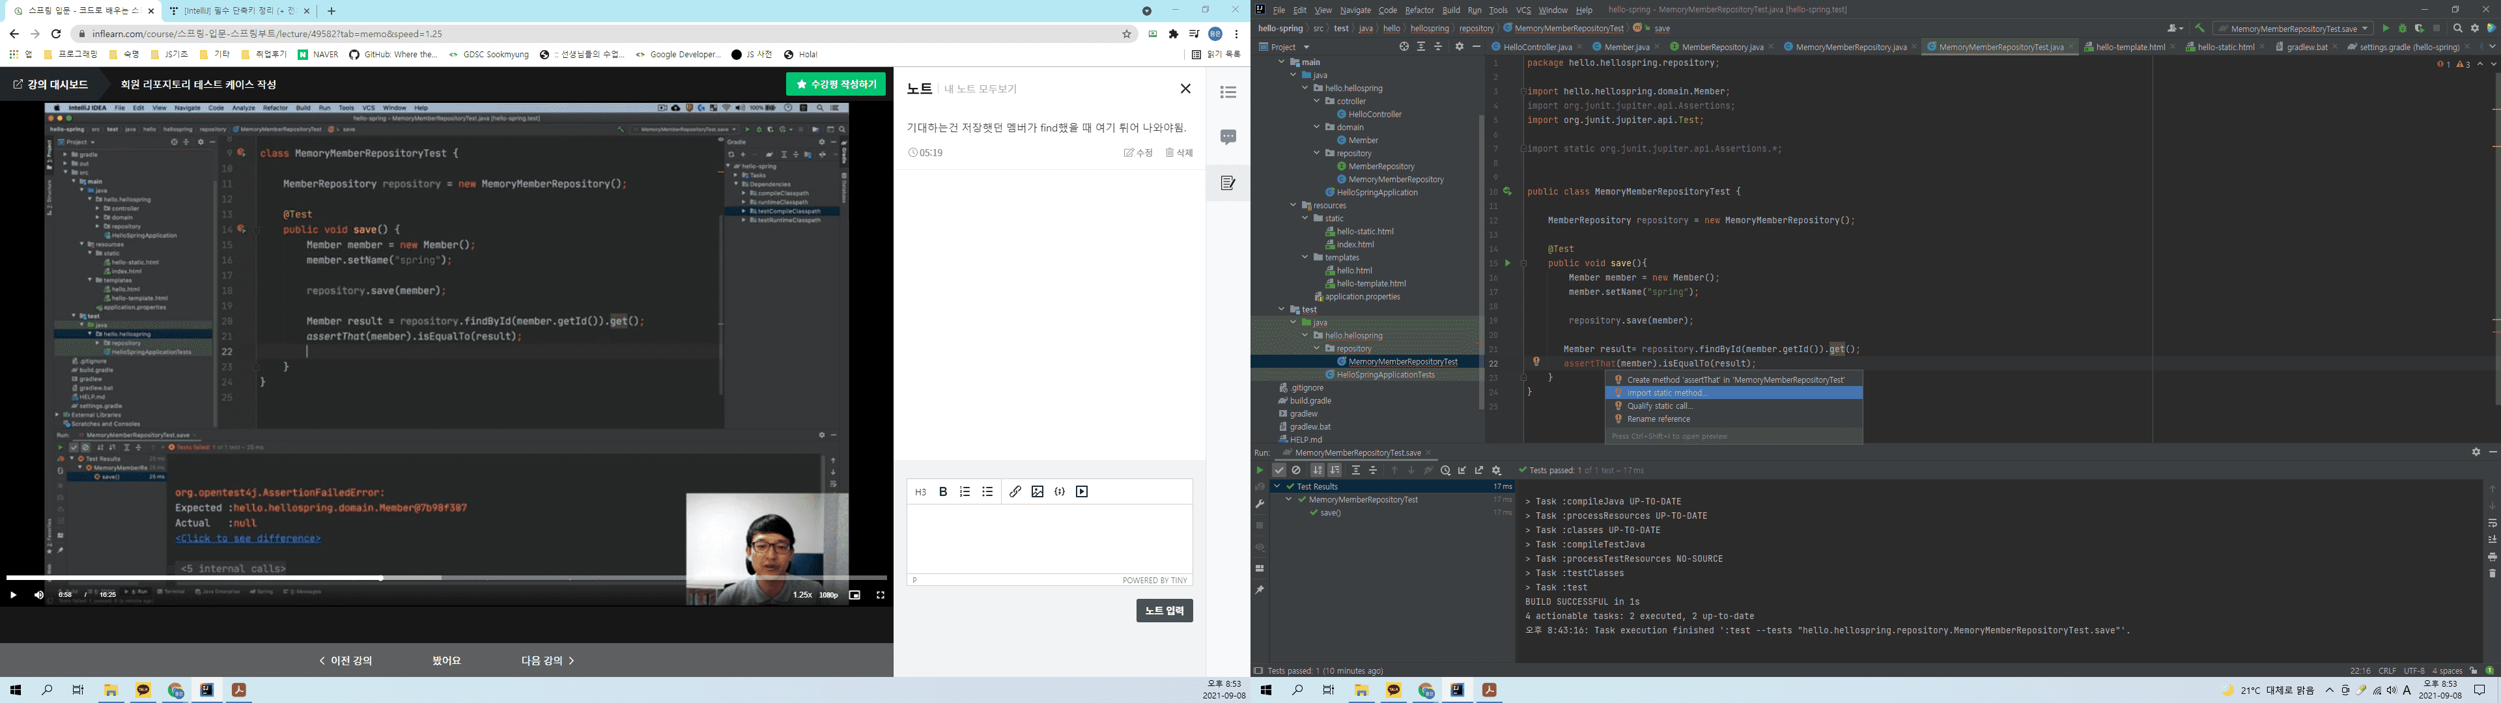Insert numbered list in note editor
Screen dimensions: 2501x703
965,491
